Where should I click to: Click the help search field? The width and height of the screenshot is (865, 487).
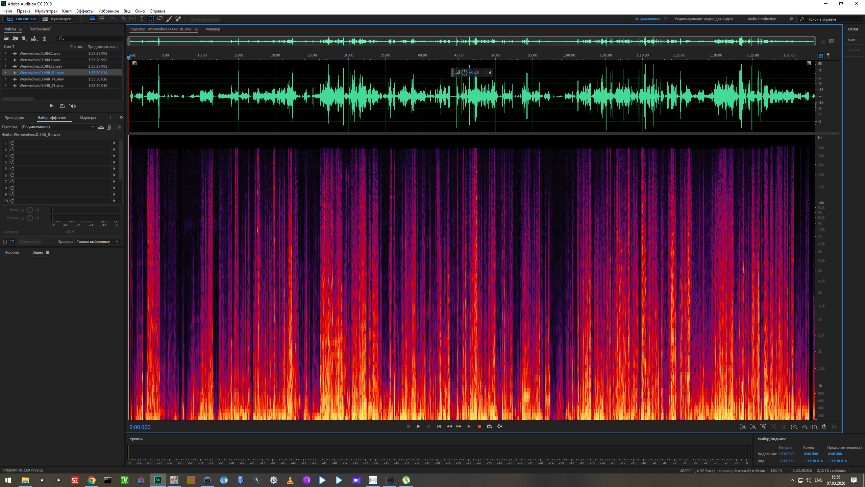(x=831, y=19)
